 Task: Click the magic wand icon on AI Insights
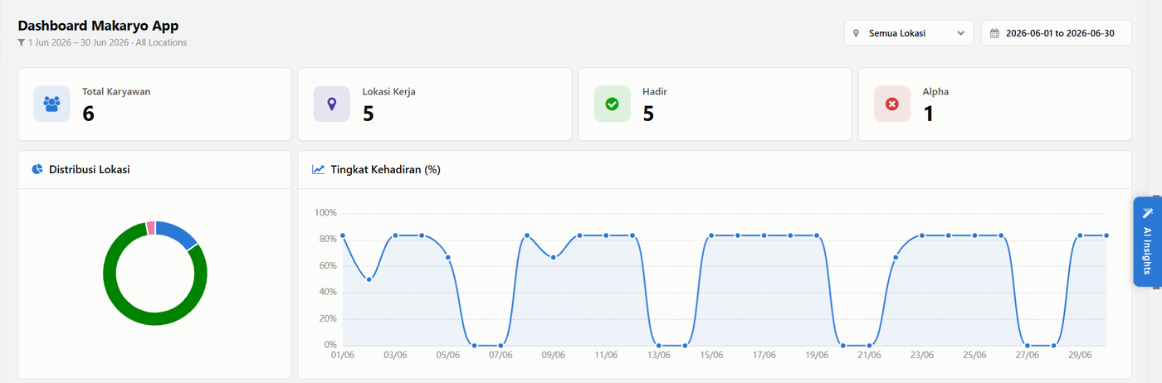click(x=1148, y=212)
